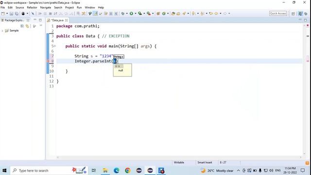
Task: Open the New dropdown arrow in toolbar
Action: 7,14
